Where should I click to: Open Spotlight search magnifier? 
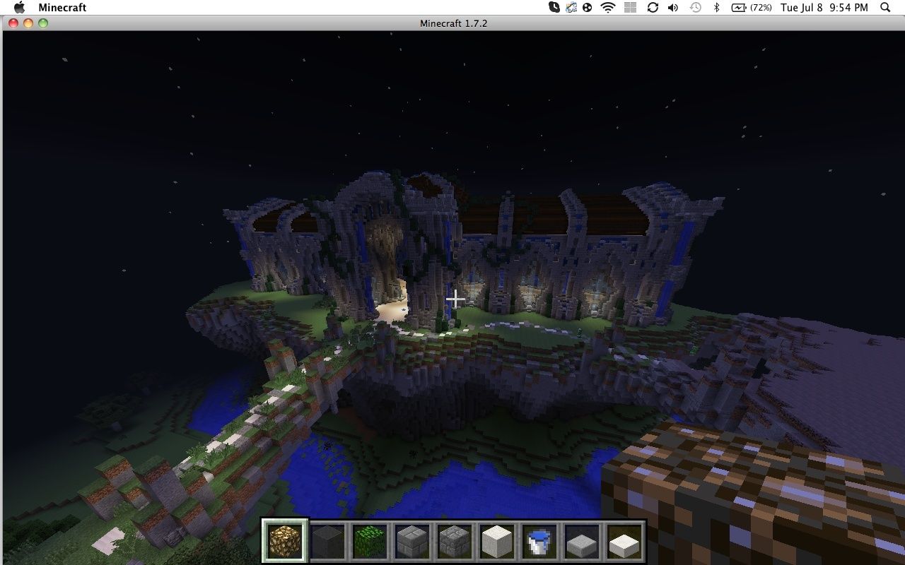(x=885, y=7)
